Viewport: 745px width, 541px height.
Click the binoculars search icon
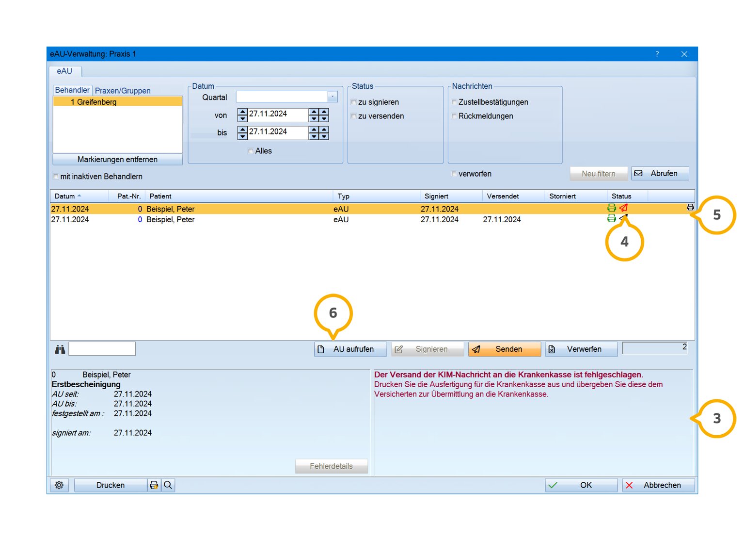tap(60, 349)
